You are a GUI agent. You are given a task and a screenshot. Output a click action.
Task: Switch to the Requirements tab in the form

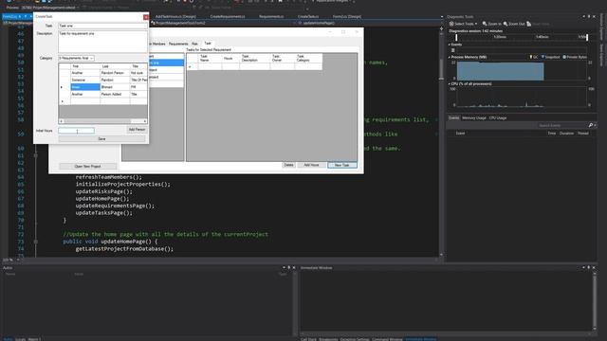click(x=178, y=44)
